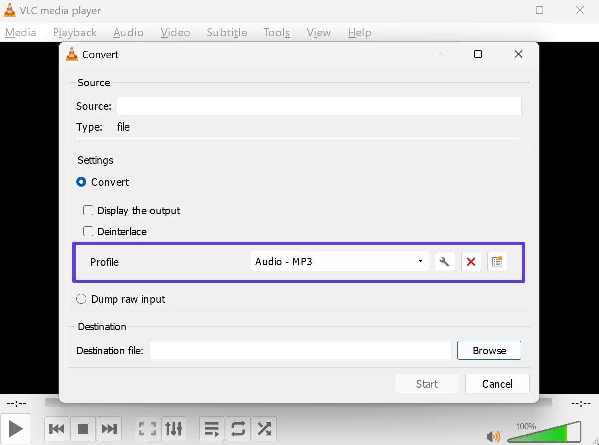The image size is (599, 445).
Task: Close the VLC media player main window
Action: 580,10
